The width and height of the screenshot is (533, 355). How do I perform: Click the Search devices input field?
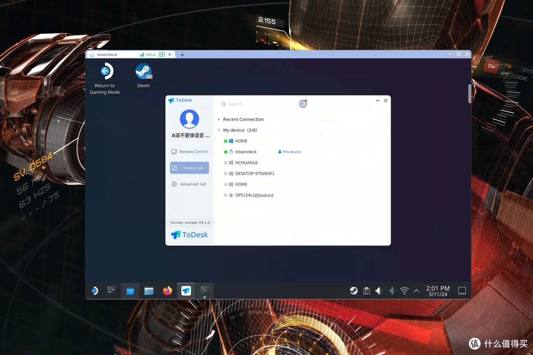click(x=257, y=104)
